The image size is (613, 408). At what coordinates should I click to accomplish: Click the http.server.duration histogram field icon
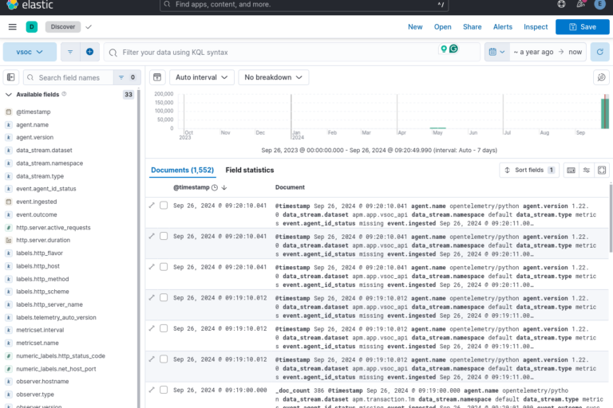pyautogui.click(x=9, y=240)
